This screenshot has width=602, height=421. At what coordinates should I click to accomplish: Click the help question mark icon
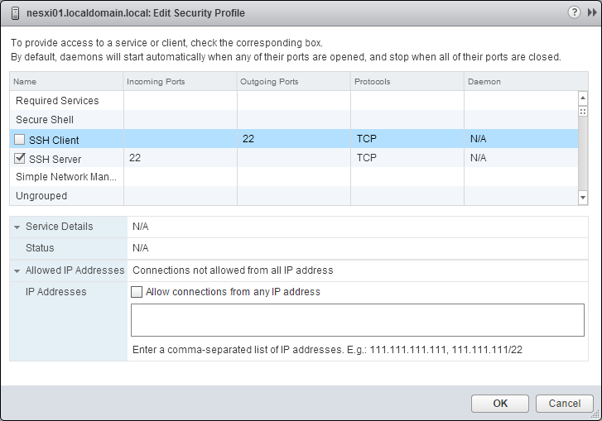click(574, 13)
